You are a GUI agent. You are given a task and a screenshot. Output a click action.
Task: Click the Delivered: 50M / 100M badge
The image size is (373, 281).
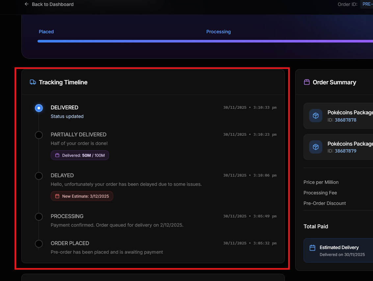80,155
